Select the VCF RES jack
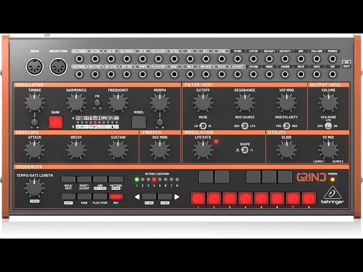Viewport: 363px width, 272px height. tap(174, 59)
